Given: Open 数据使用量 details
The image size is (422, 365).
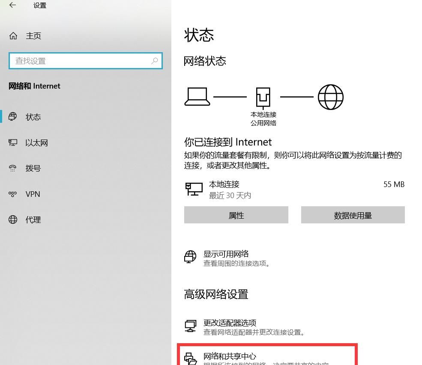Looking at the screenshot, I should tap(353, 215).
